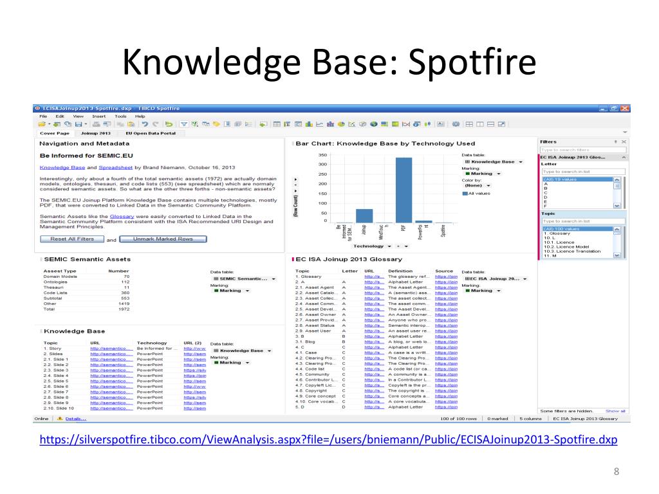Click Letter filter search in list field
The width and height of the screenshot is (659, 494).
[x=583, y=171]
